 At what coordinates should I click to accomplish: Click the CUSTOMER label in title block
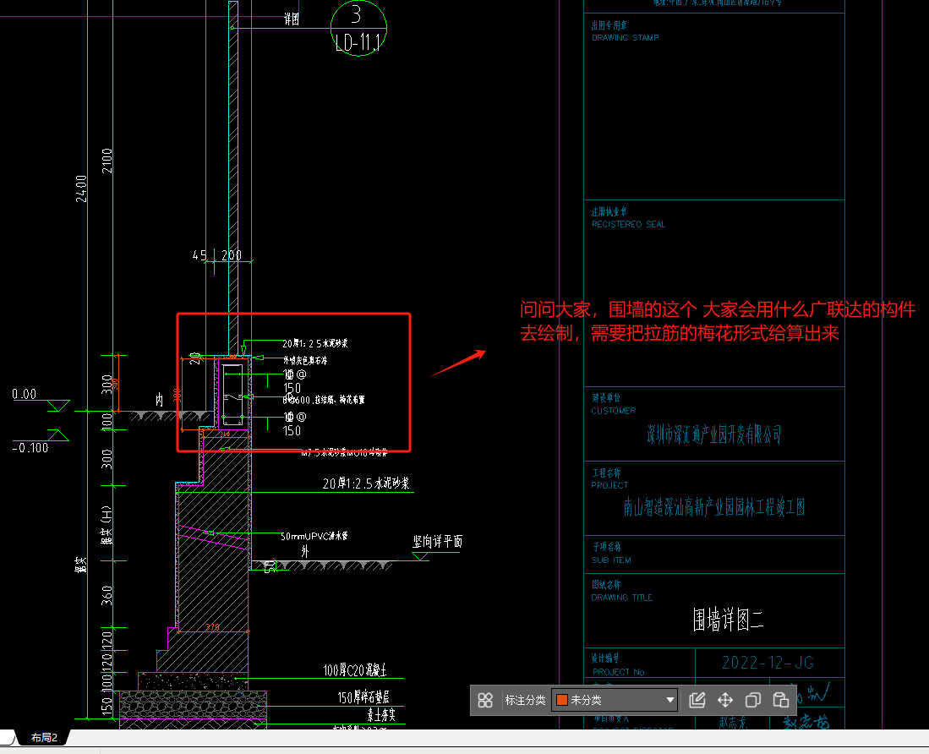pyautogui.click(x=613, y=411)
